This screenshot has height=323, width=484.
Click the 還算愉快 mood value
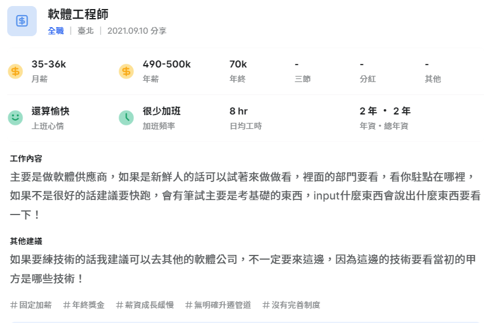click(x=51, y=111)
